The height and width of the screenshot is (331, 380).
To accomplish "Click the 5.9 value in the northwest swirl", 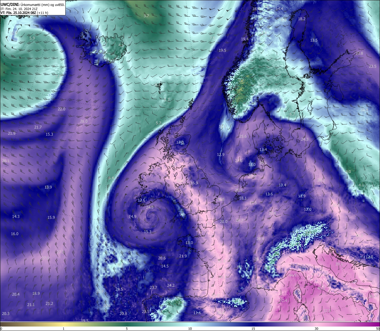I will pyautogui.click(x=32, y=38).
